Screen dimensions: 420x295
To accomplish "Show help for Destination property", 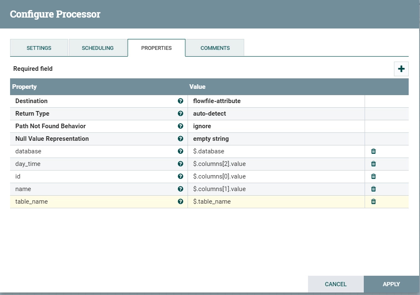I will (x=180, y=101).
